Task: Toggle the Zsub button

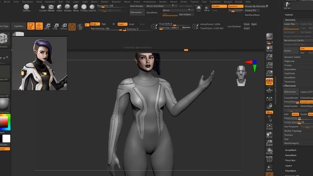Action: click(x=132, y=24)
